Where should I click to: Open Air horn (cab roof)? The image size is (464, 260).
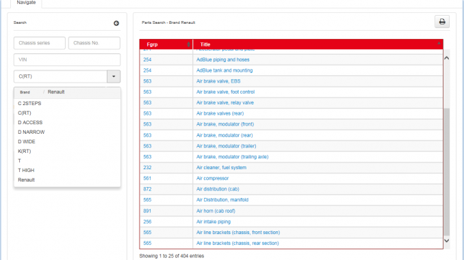216,211
